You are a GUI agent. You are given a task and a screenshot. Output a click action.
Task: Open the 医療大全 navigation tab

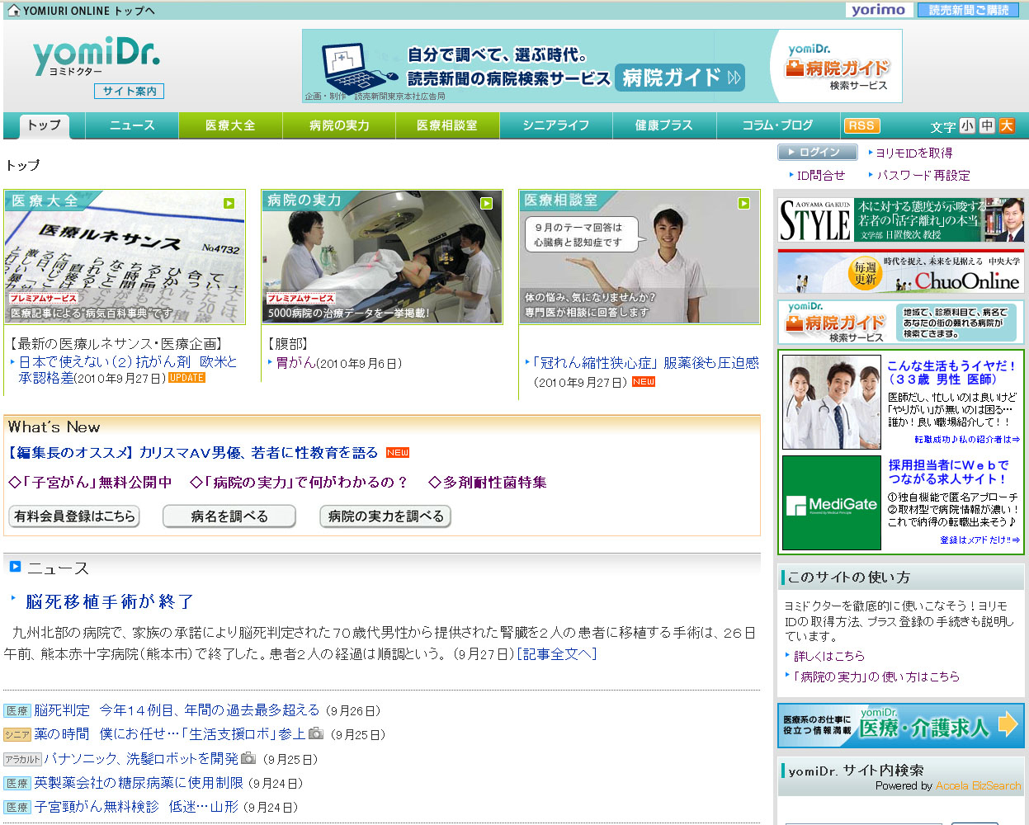(x=230, y=125)
